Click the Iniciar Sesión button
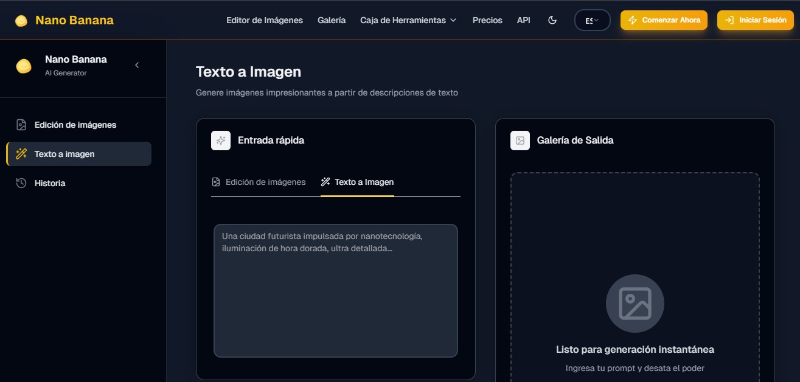 pyautogui.click(x=755, y=20)
